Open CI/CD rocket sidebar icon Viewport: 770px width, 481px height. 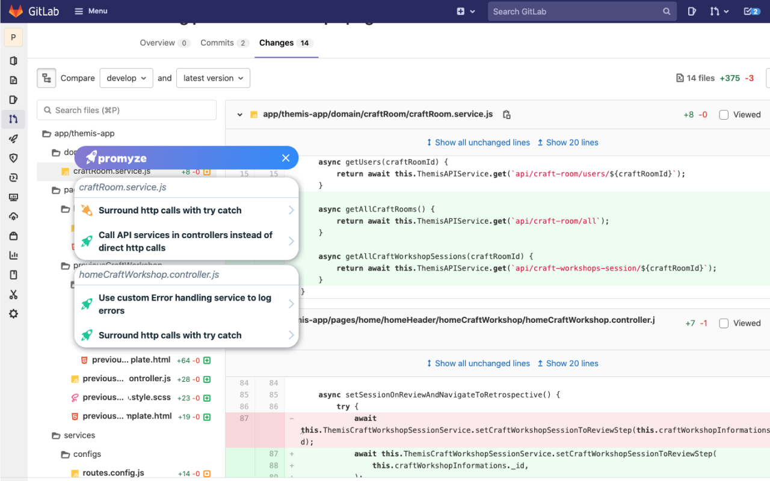tap(13, 138)
